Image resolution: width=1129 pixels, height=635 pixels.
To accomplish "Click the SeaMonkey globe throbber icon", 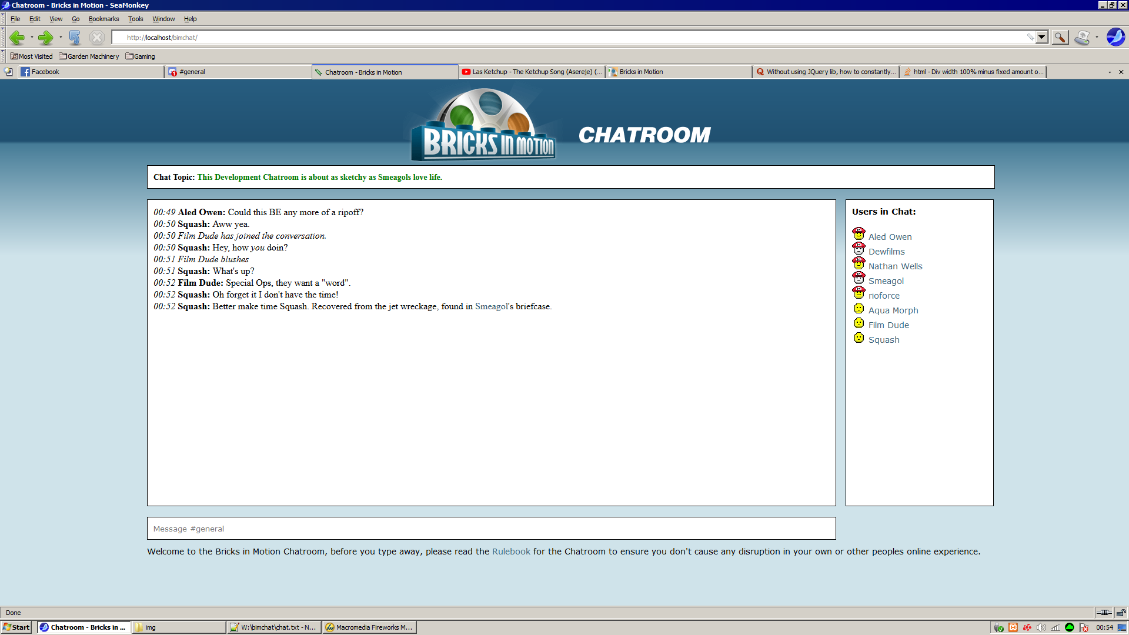I will [1116, 37].
